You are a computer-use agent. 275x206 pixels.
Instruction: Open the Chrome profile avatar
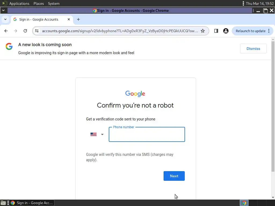pos(226,31)
